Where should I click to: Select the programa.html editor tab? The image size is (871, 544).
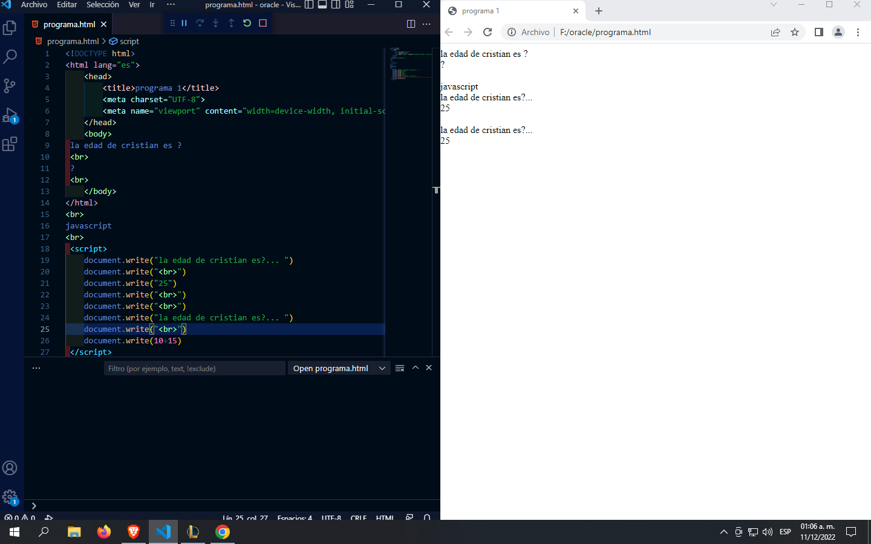(70, 24)
